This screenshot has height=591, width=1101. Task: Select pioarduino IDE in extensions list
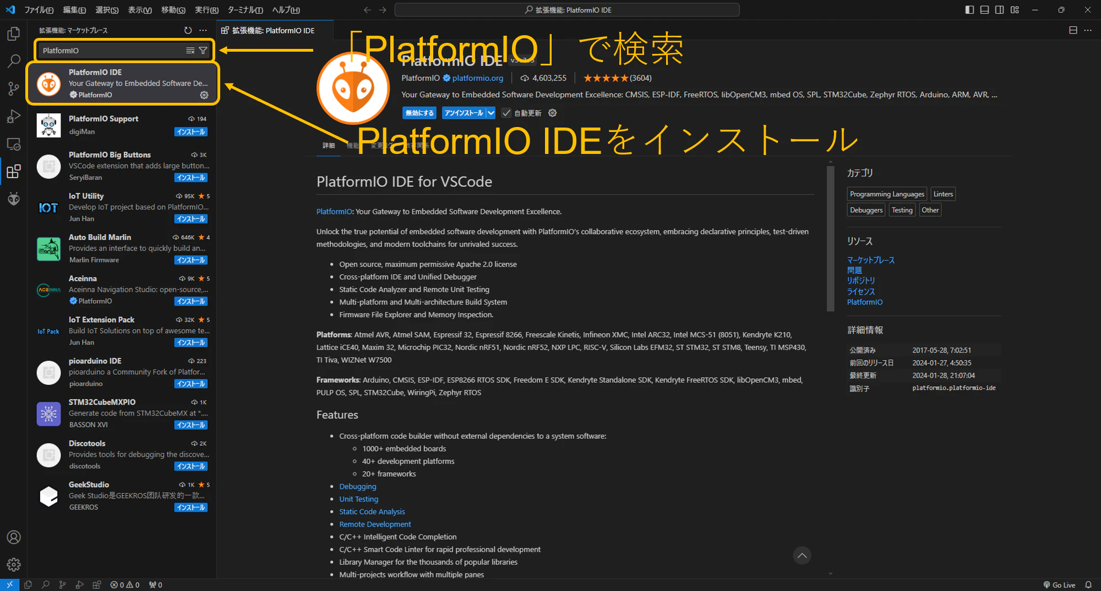tap(122, 372)
